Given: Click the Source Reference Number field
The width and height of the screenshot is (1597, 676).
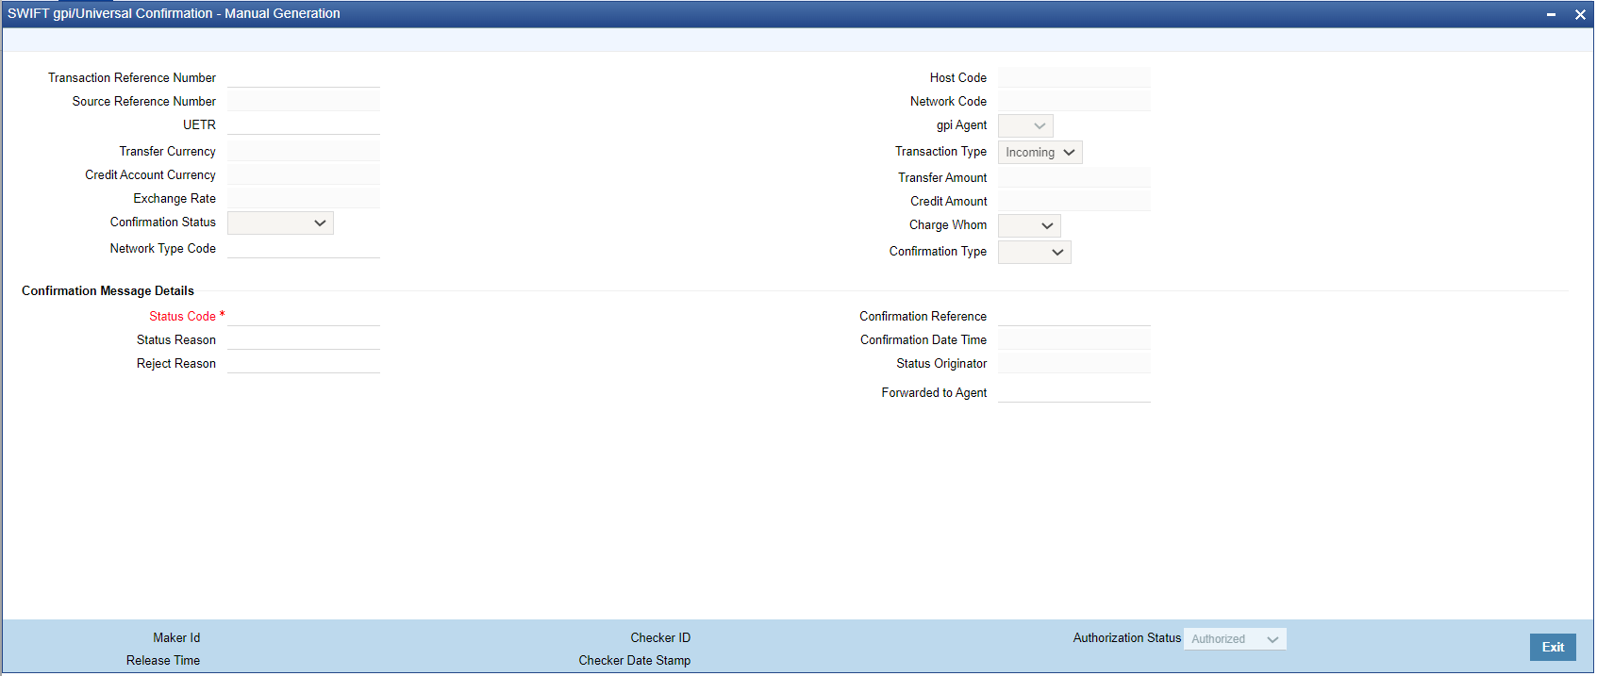Looking at the screenshot, I should click(304, 101).
